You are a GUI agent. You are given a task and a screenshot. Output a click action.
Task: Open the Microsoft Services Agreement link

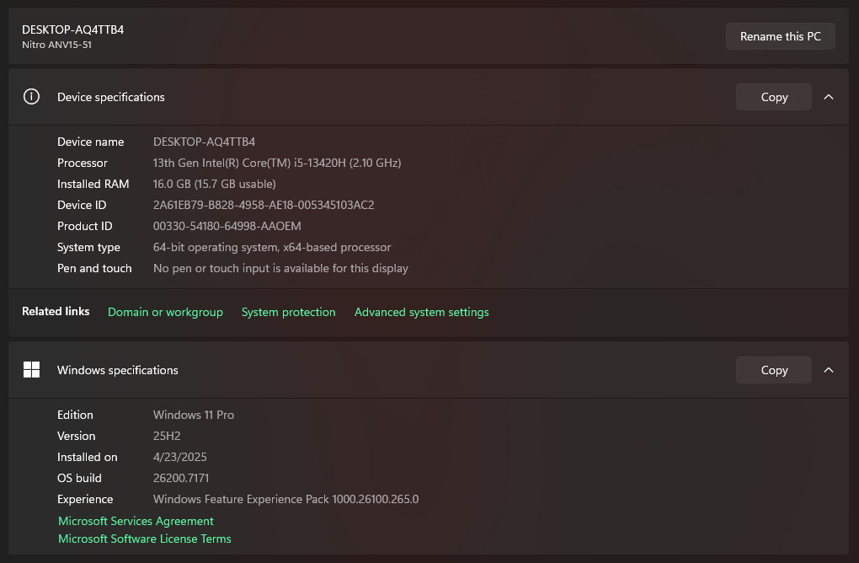click(136, 521)
